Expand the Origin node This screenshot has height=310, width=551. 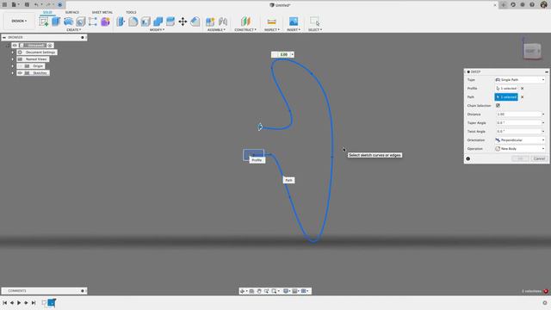pos(13,66)
